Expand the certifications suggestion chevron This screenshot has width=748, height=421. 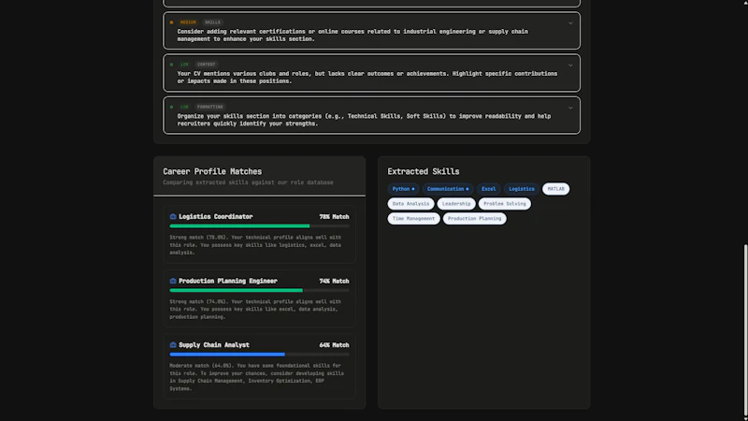tap(570, 22)
